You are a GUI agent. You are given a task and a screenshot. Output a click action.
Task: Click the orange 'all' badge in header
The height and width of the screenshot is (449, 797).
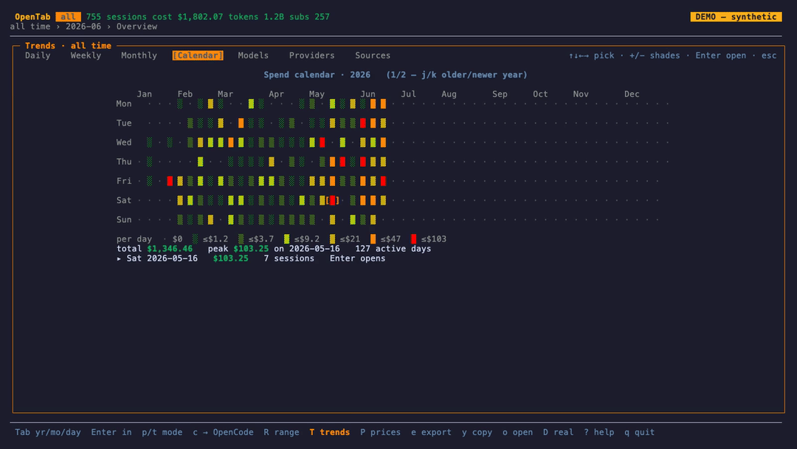(68, 17)
